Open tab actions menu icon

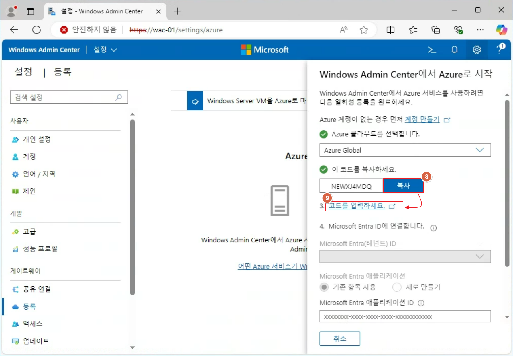30,11
